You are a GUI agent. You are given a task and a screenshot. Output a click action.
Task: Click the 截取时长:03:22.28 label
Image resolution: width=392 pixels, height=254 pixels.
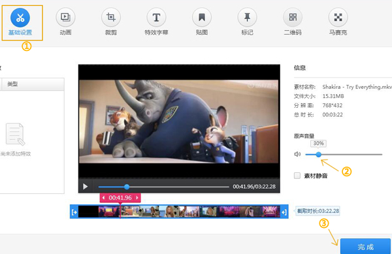[x=318, y=211]
